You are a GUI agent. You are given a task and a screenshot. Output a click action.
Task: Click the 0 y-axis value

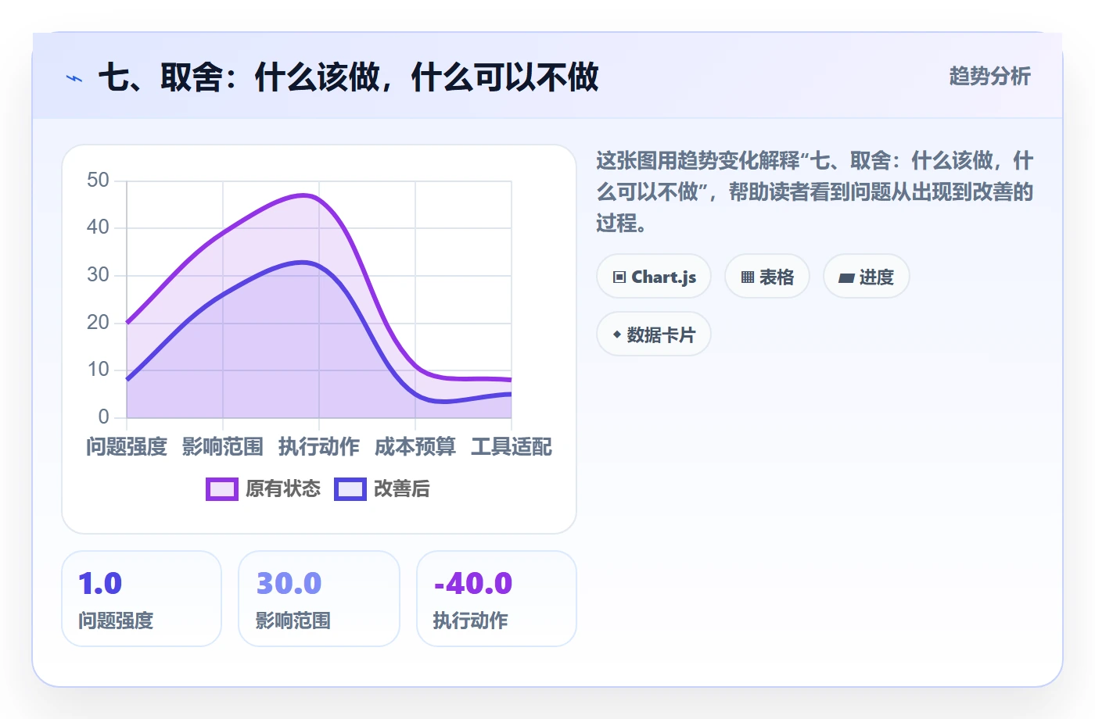104,417
